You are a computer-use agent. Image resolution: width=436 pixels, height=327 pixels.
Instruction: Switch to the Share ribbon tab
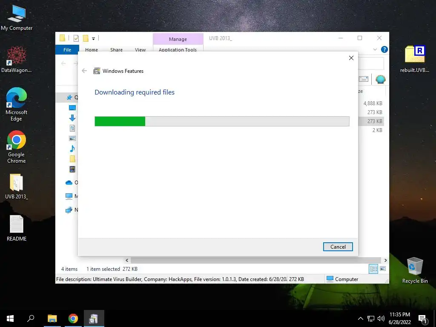pyautogui.click(x=116, y=50)
